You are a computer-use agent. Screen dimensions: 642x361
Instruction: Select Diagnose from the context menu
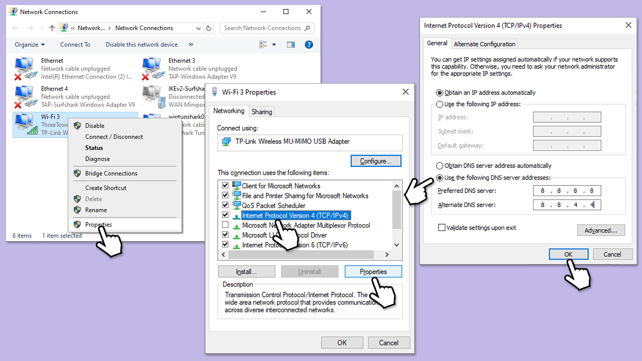point(97,159)
